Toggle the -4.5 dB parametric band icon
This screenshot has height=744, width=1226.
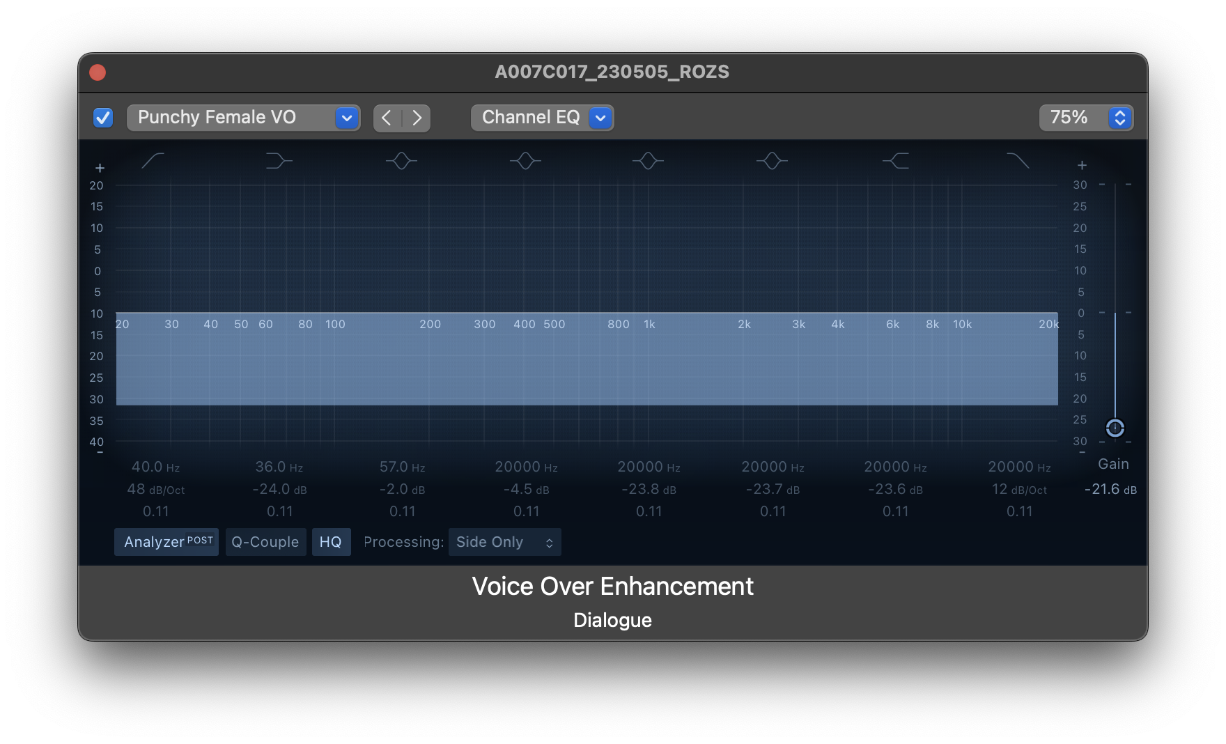525,161
